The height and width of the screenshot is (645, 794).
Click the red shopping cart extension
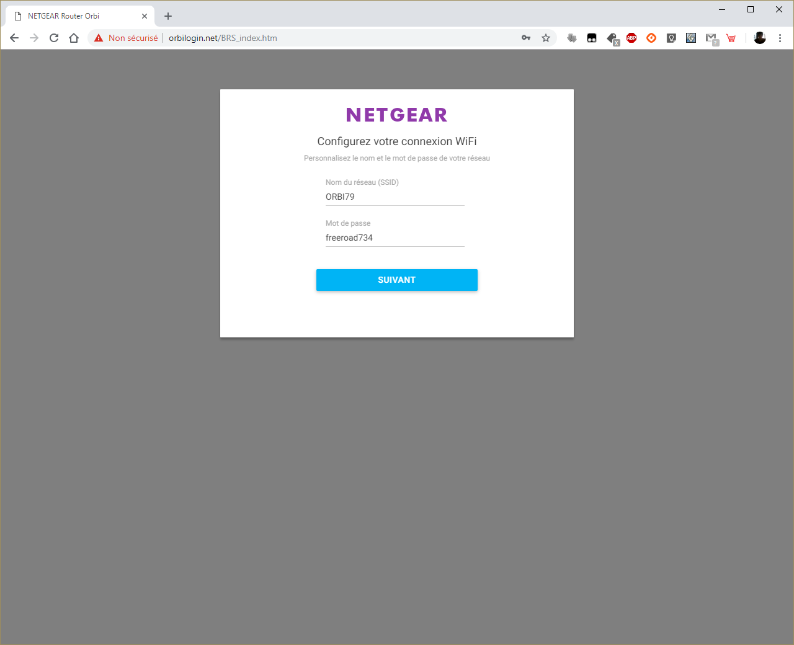point(731,38)
